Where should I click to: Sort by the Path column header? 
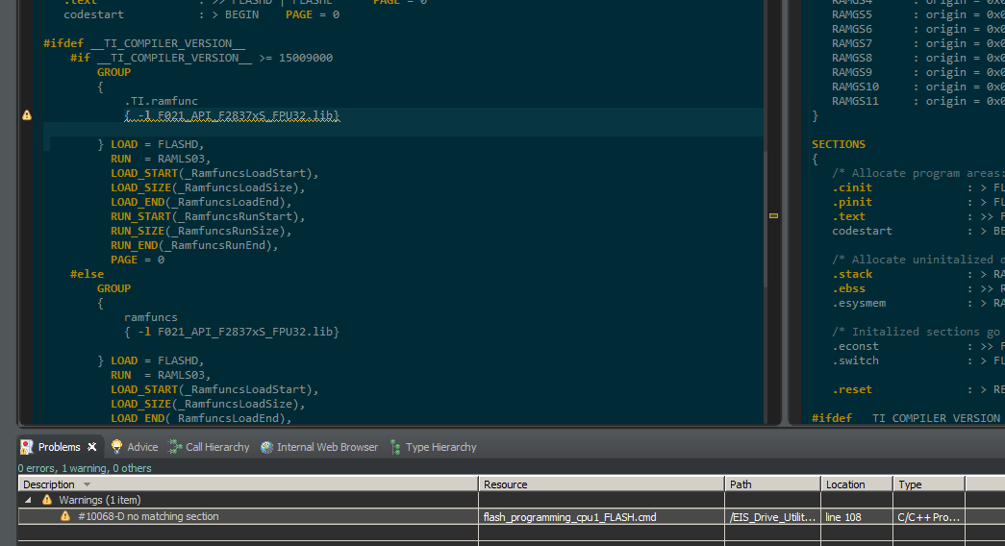(x=772, y=484)
